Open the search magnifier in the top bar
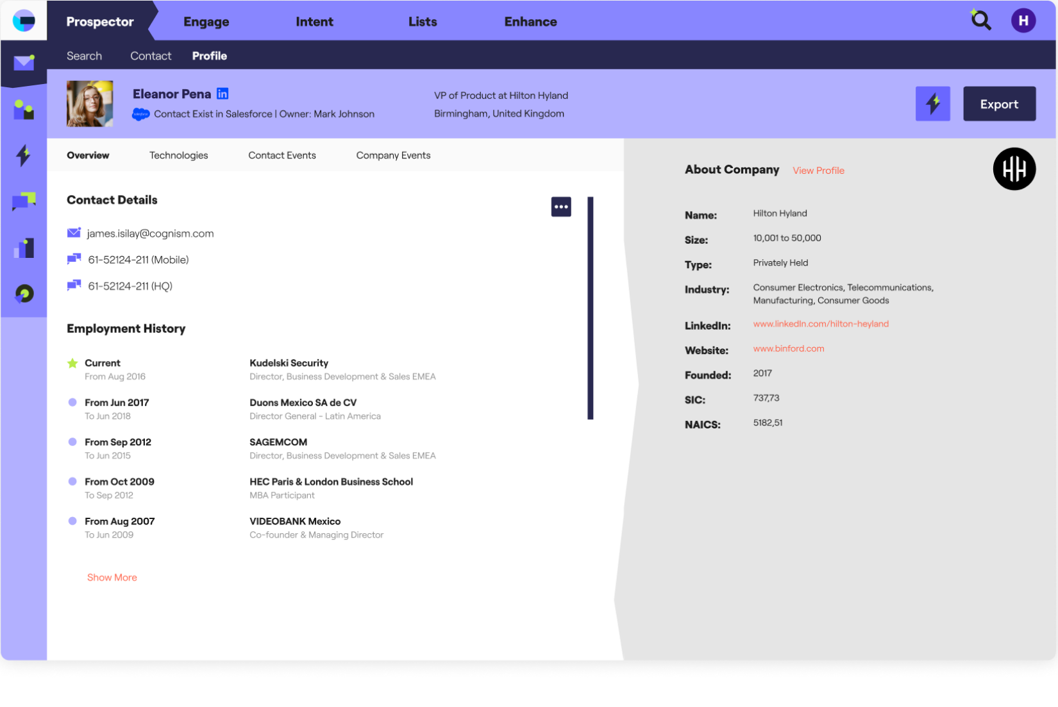 click(x=980, y=21)
